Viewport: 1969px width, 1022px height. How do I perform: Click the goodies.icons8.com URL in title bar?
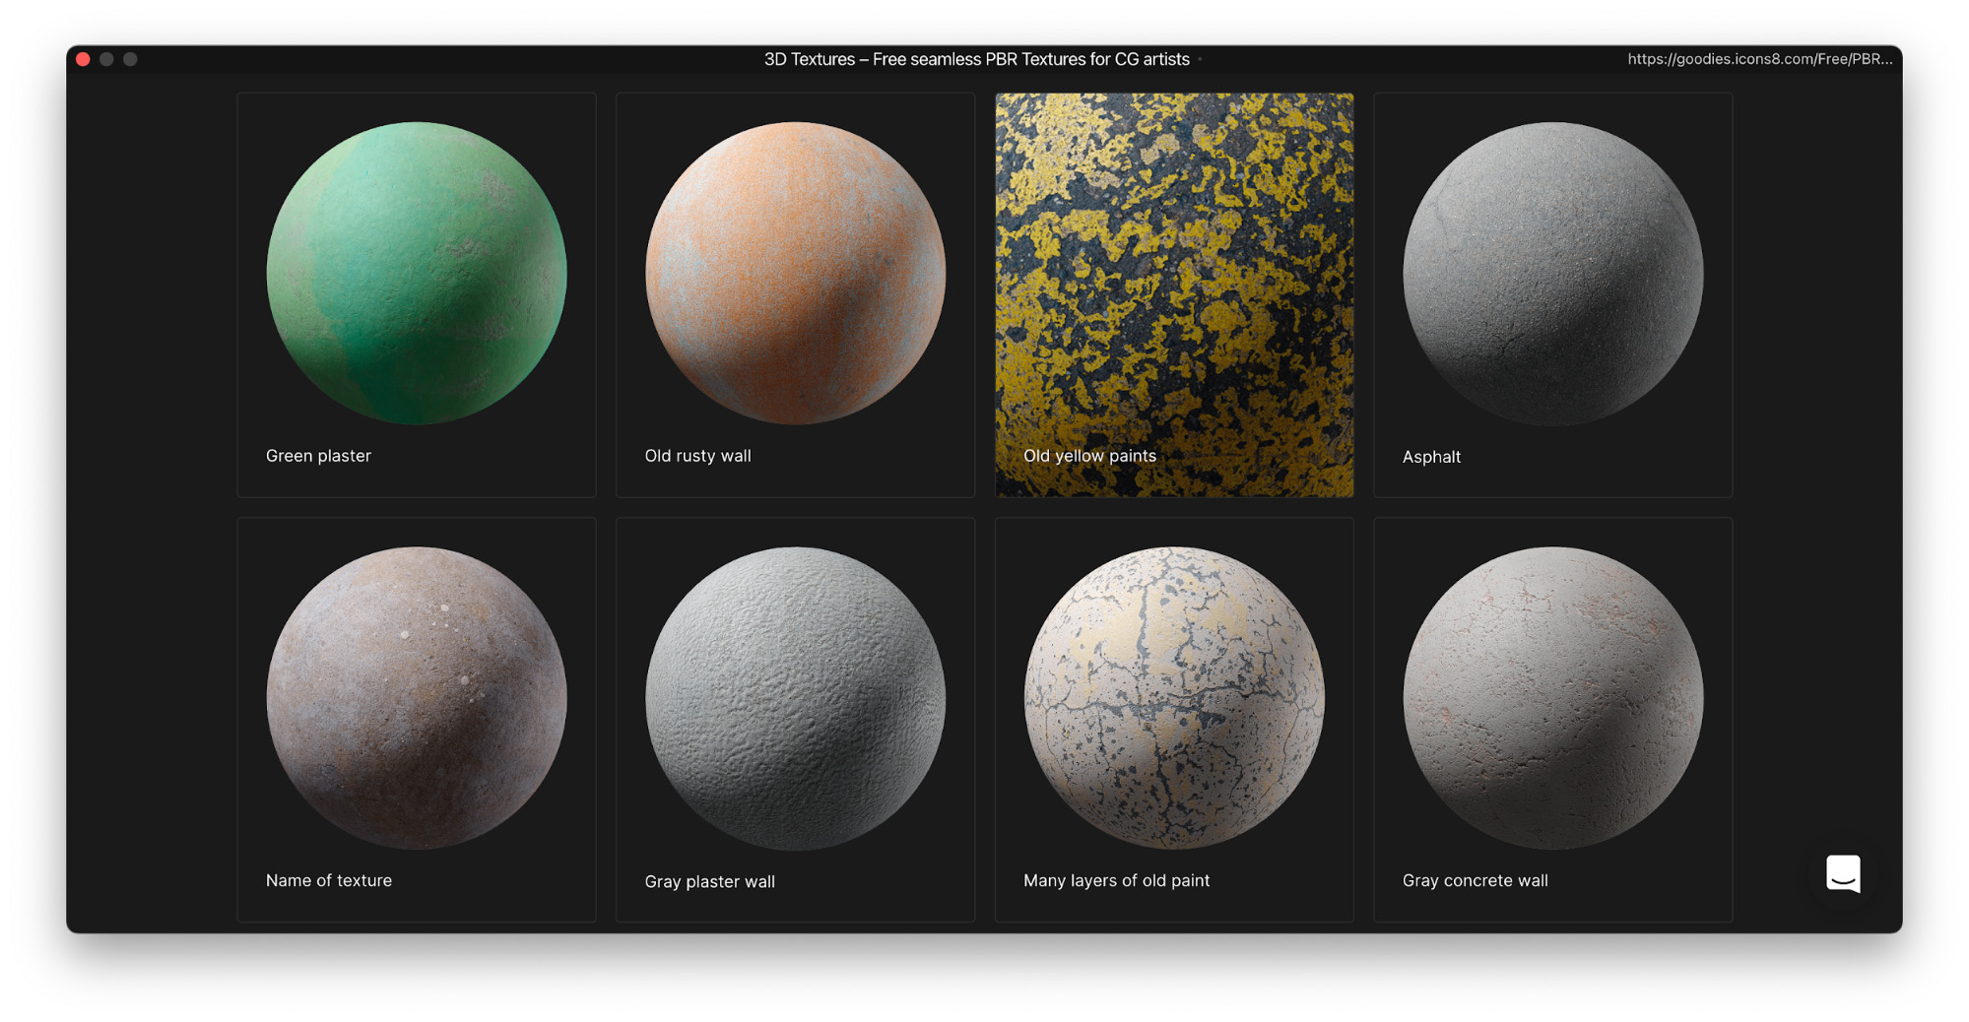(x=1759, y=59)
